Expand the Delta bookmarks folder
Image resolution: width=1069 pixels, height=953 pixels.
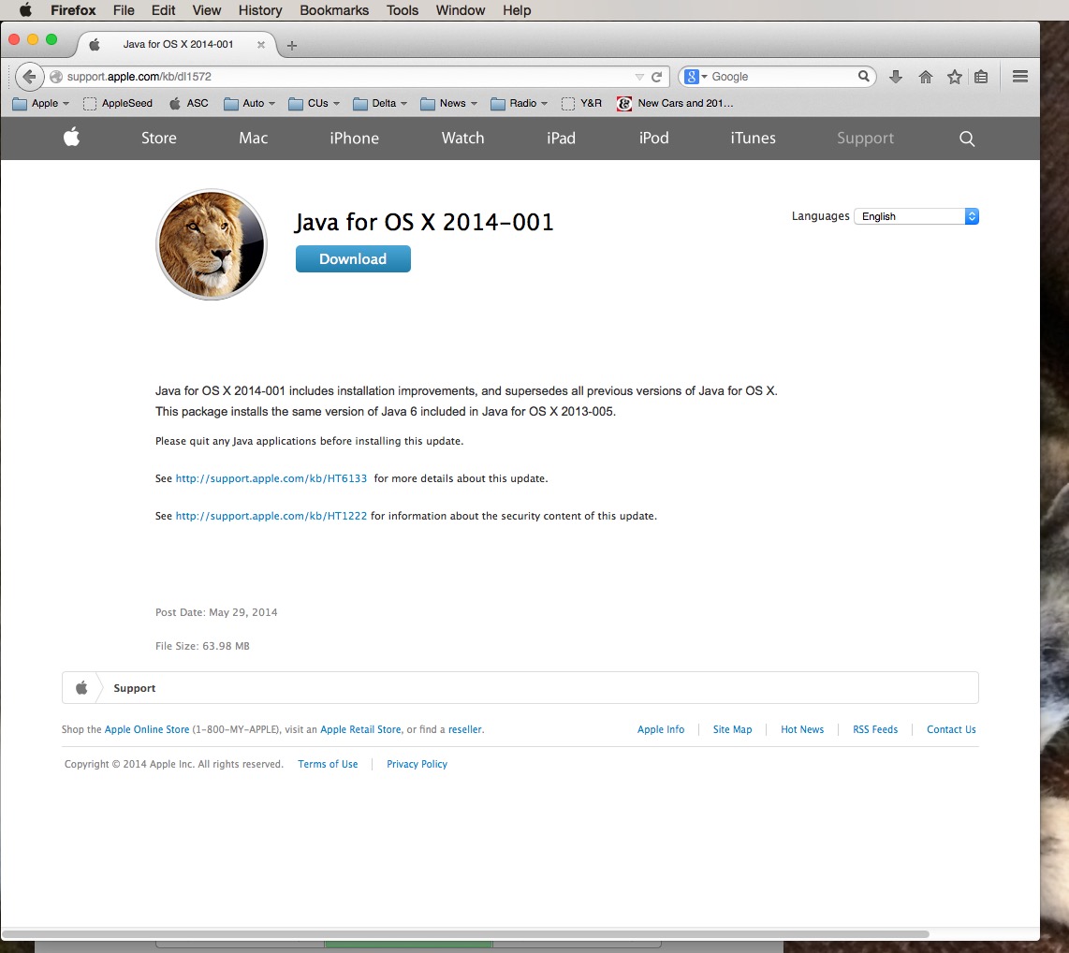click(380, 104)
